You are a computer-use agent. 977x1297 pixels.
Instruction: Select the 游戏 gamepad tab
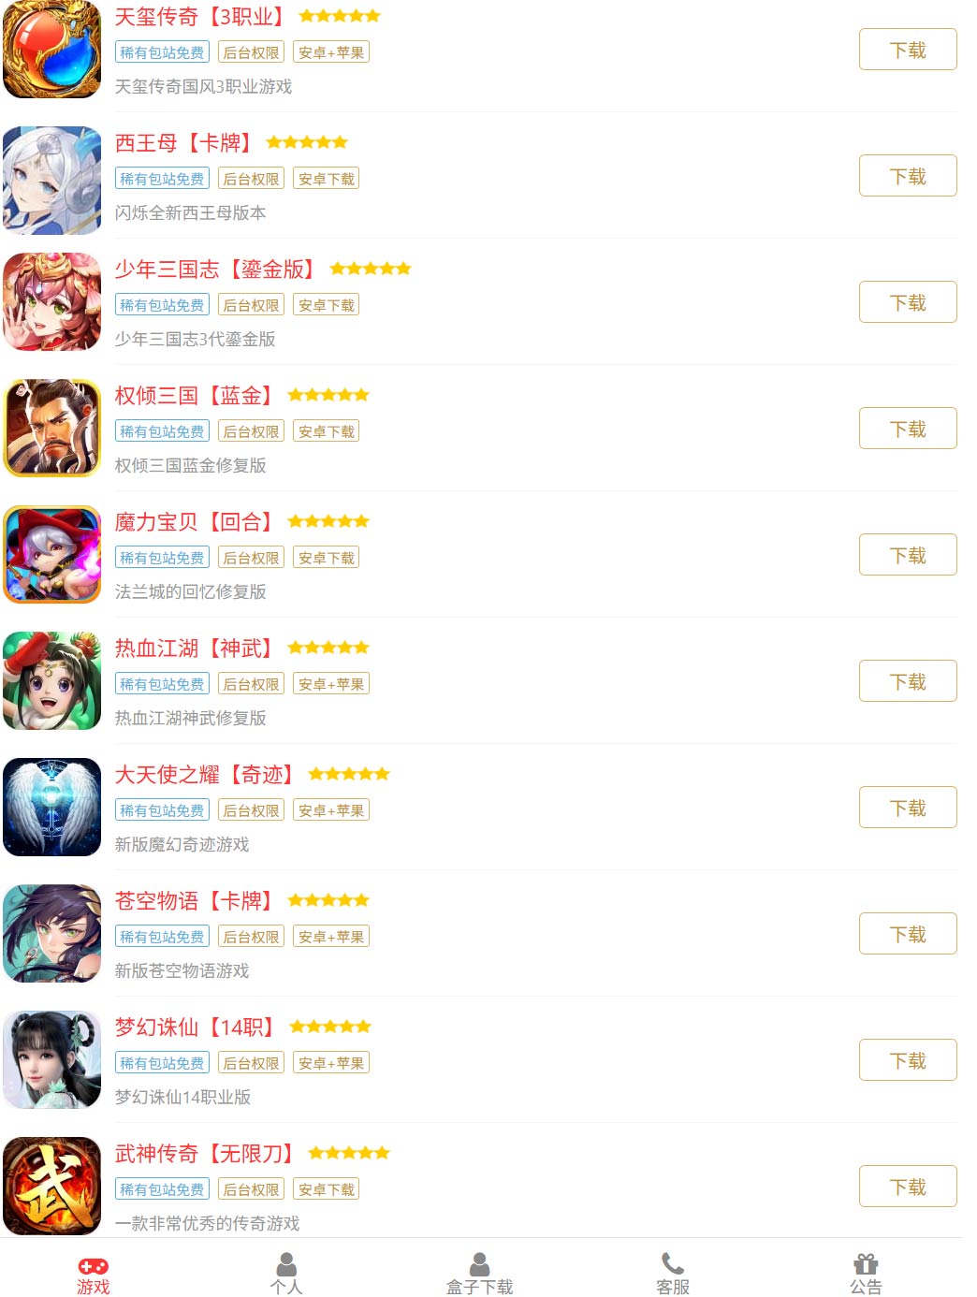click(x=93, y=1274)
